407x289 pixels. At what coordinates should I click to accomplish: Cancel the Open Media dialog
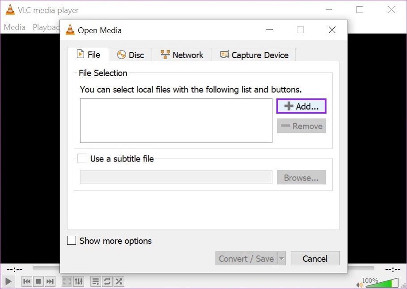pyautogui.click(x=315, y=259)
